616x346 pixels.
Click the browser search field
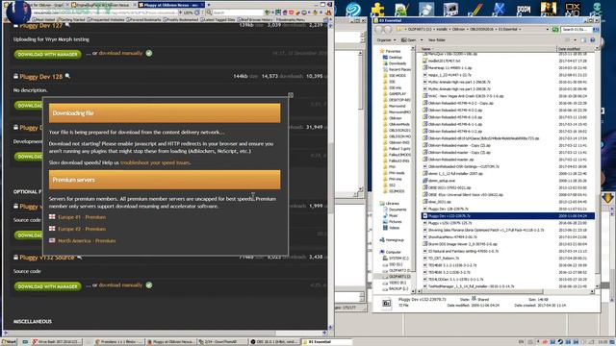[x=238, y=12]
